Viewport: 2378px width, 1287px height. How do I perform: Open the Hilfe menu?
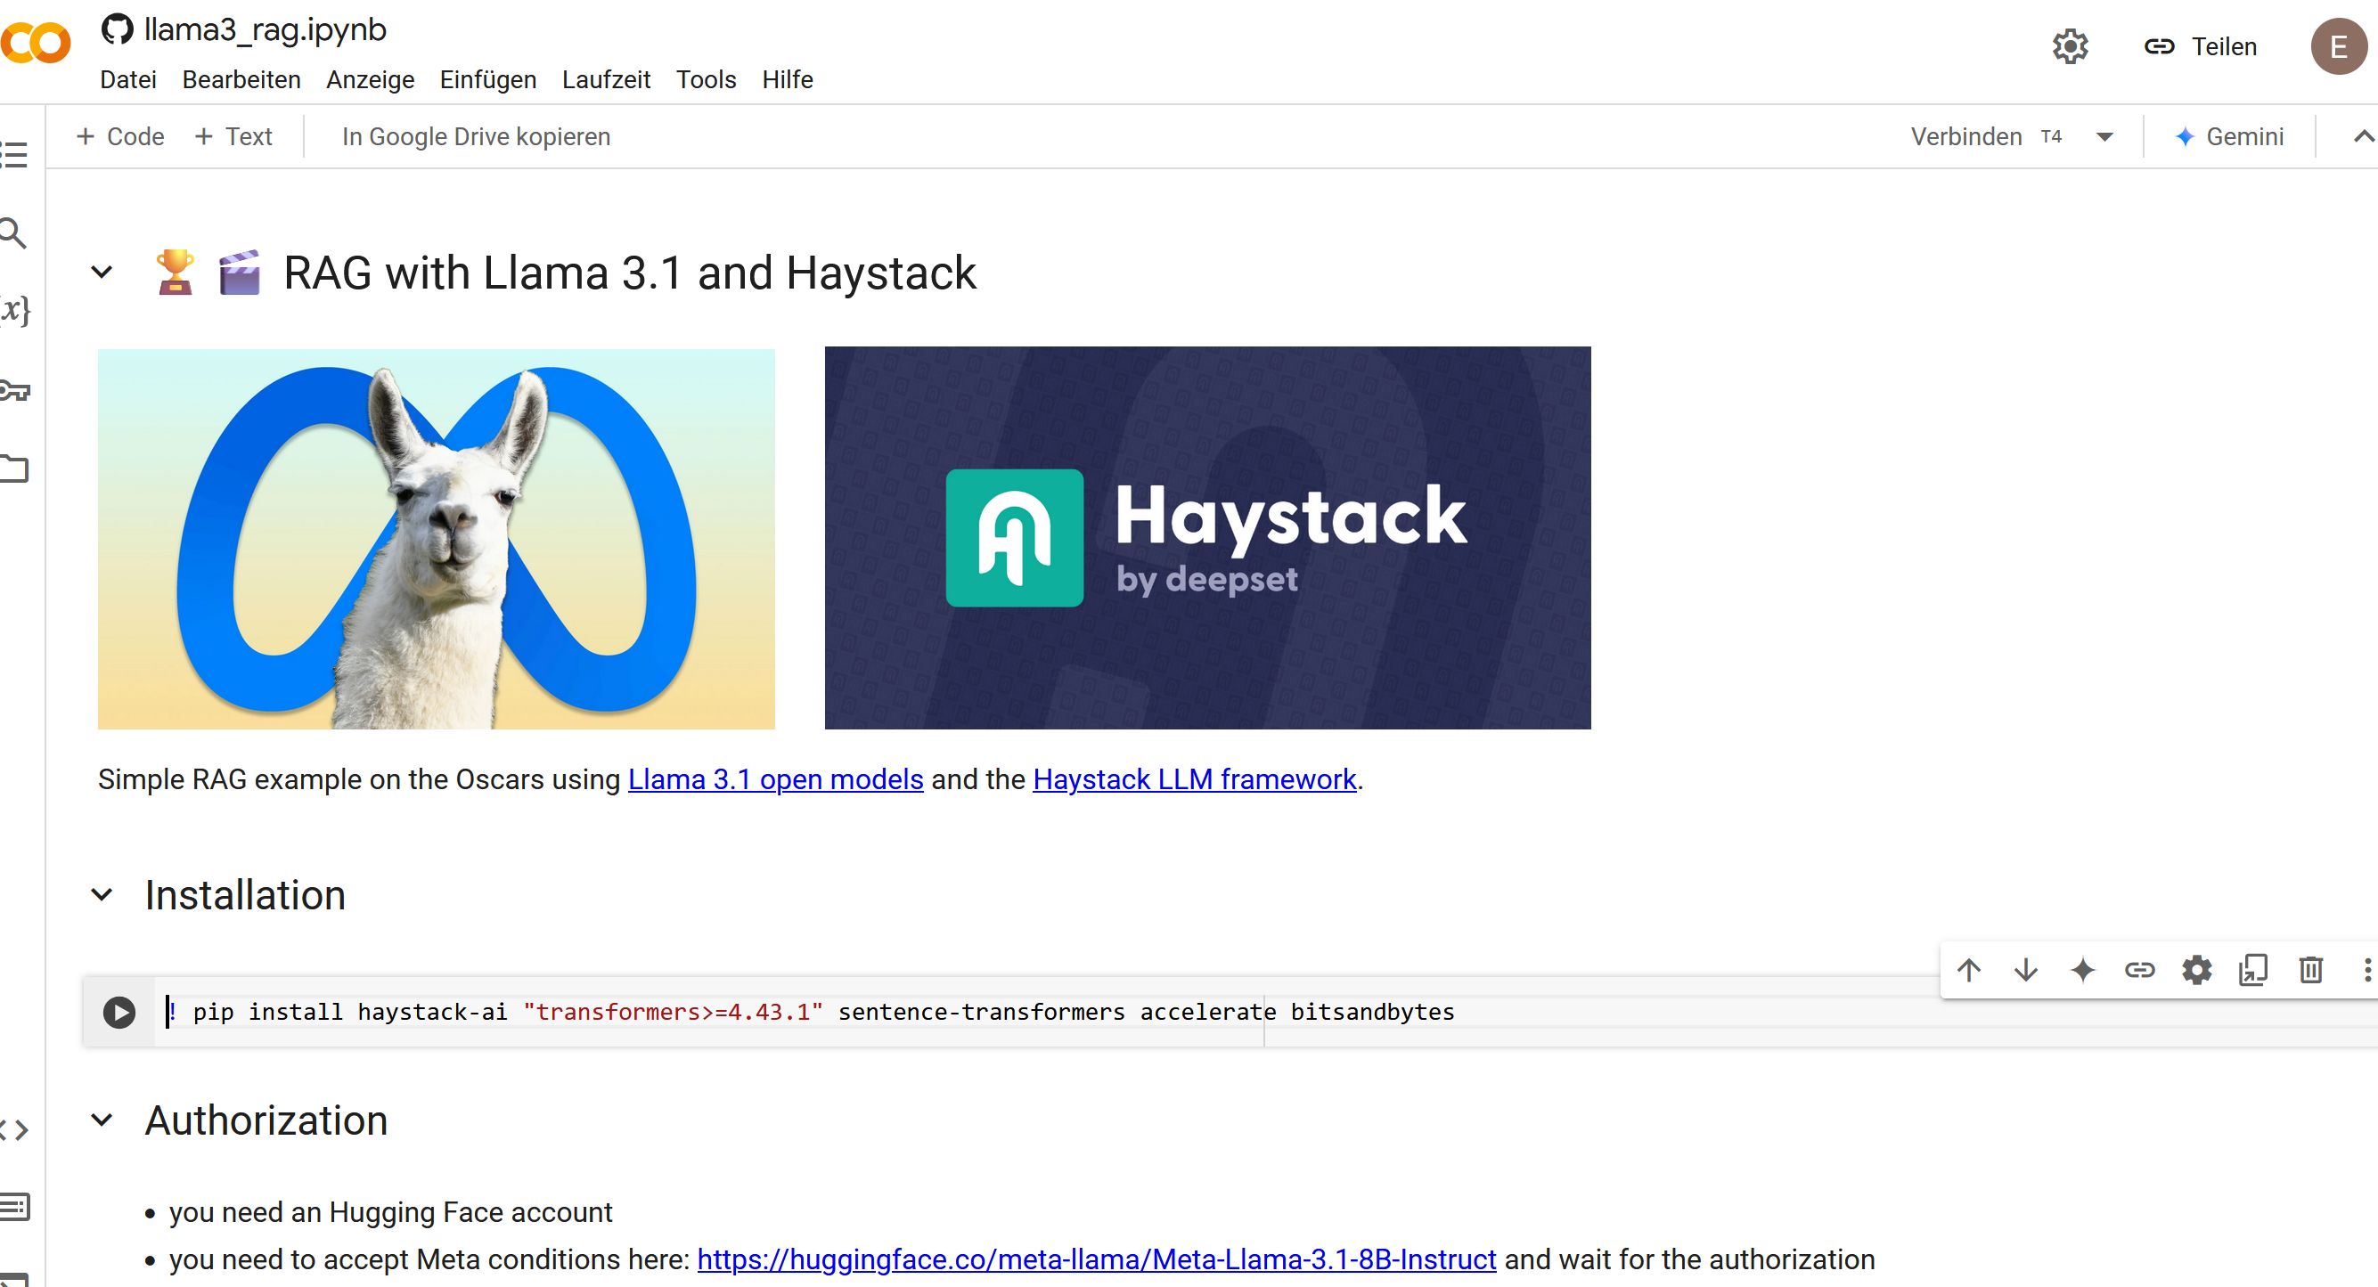point(788,79)
